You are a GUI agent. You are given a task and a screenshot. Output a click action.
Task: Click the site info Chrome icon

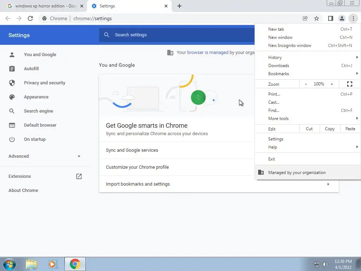[44, 18]
